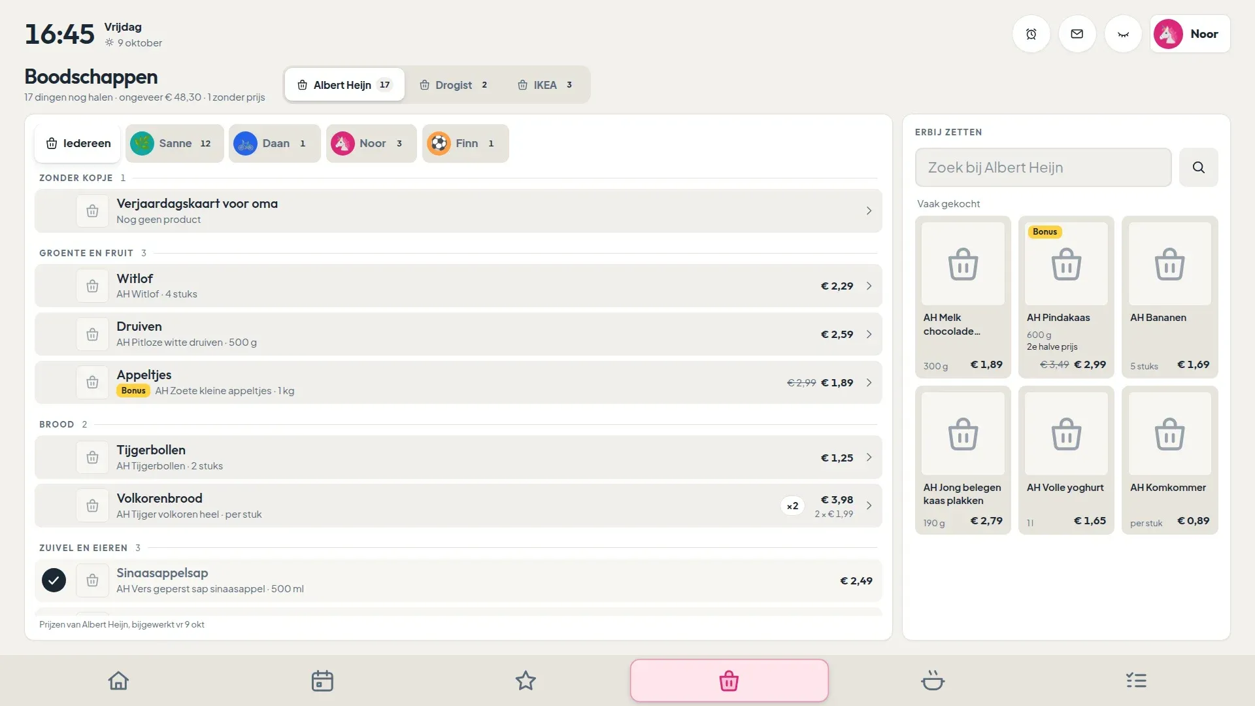The height and width of the screenshot is (706, 1255).
Task: Expand the Druiven row chevron
Action: tap(869, 335)
